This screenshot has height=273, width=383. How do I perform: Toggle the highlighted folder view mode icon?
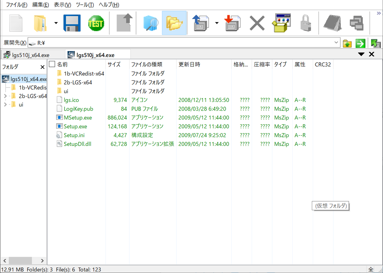tap(174, 23)
